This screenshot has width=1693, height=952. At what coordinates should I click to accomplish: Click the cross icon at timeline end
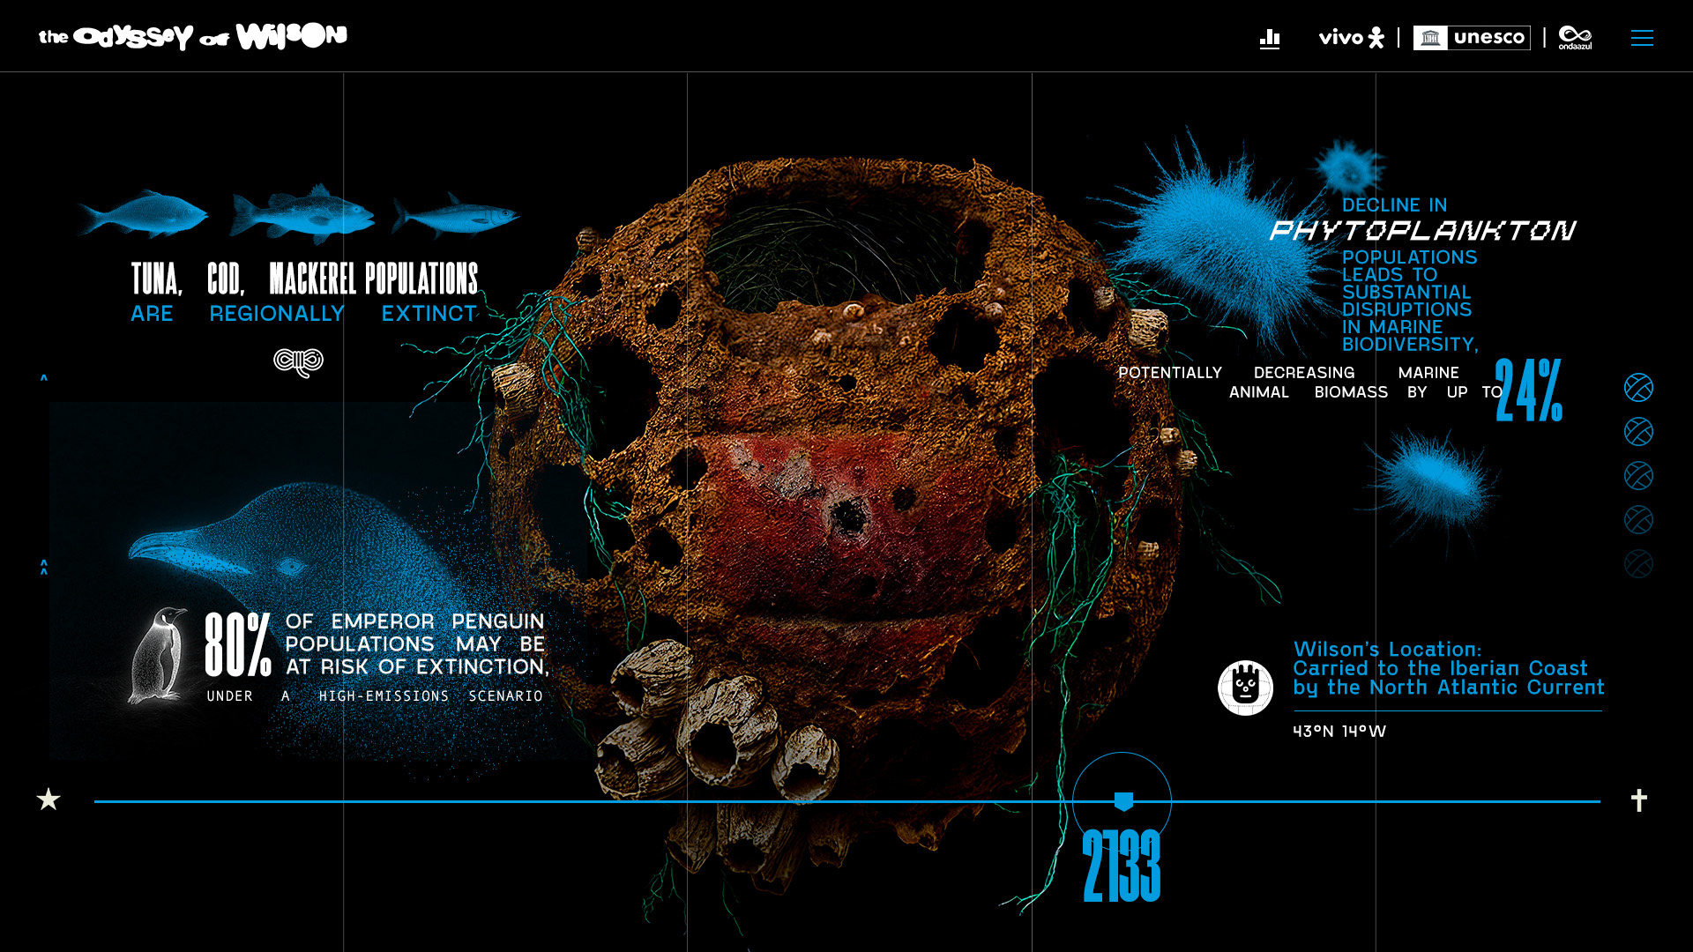(1638, 800)
